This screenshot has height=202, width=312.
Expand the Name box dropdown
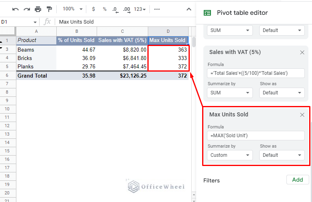[x=35, y=22]
